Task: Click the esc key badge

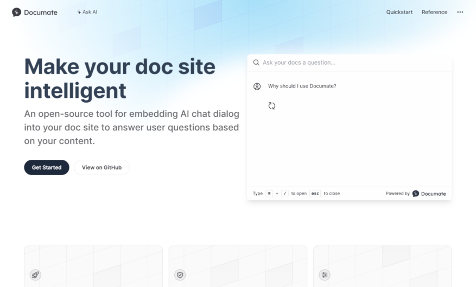Action: [315, 194]
